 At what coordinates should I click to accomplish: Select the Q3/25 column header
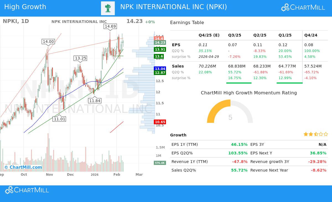click(x=235, y=35)
